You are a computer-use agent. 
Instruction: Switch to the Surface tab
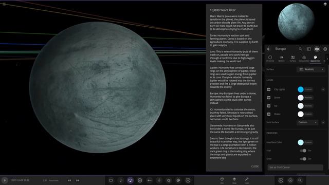tap(293, 59)
